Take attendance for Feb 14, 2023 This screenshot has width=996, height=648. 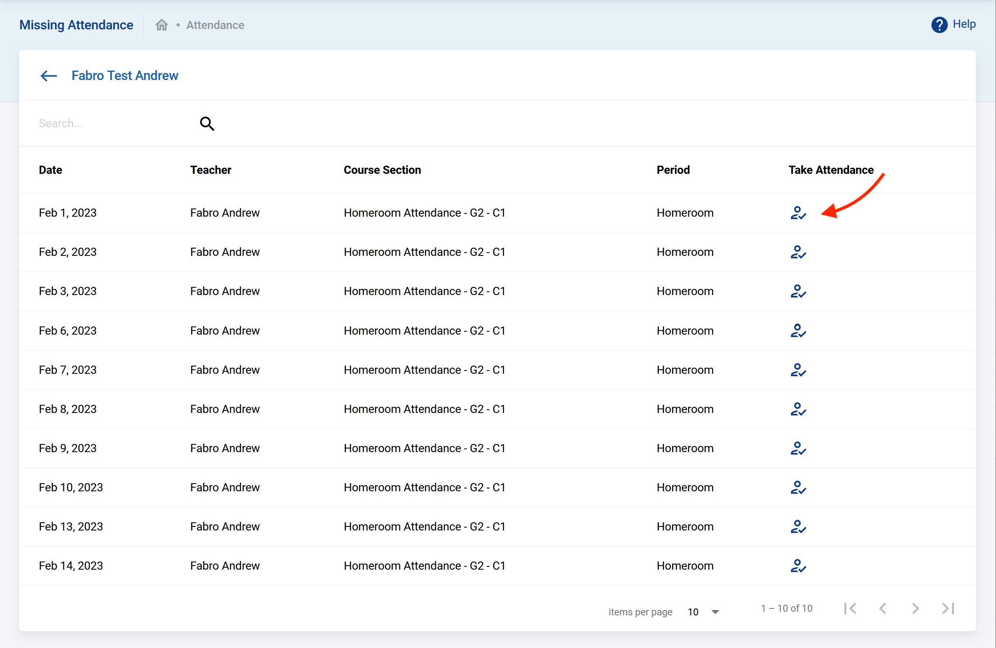[x=797, y=566]
